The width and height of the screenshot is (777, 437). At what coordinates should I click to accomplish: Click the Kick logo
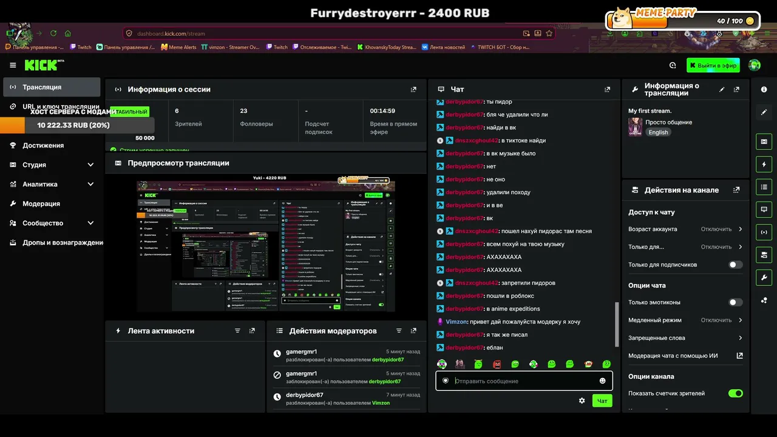pyautogui.click(x=43, y=65)
